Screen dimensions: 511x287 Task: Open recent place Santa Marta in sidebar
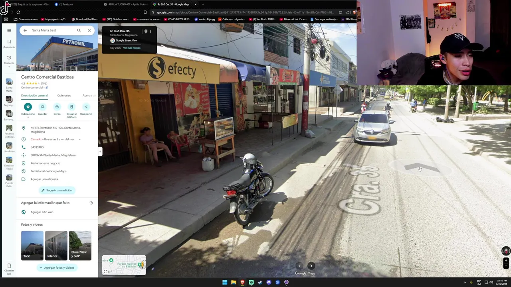9,85
